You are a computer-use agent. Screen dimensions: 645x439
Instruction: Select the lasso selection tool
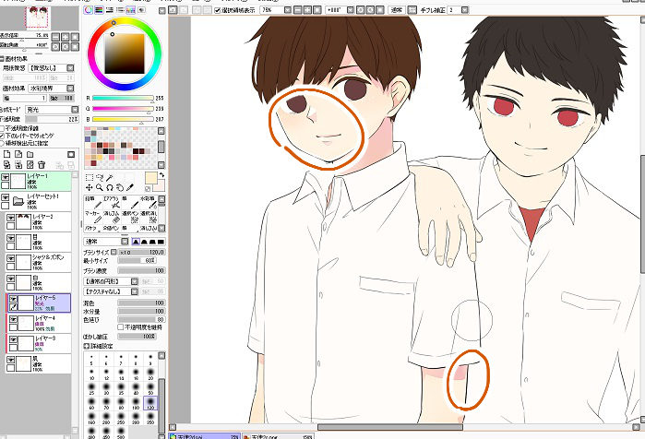pos(99,178)
